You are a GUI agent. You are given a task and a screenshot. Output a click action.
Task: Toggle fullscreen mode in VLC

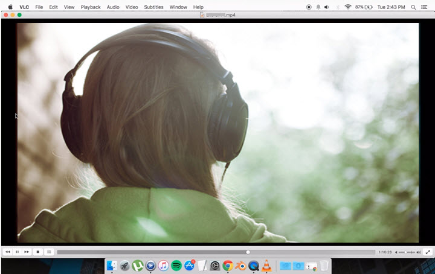pyautogui.click(x=428, y=252)
